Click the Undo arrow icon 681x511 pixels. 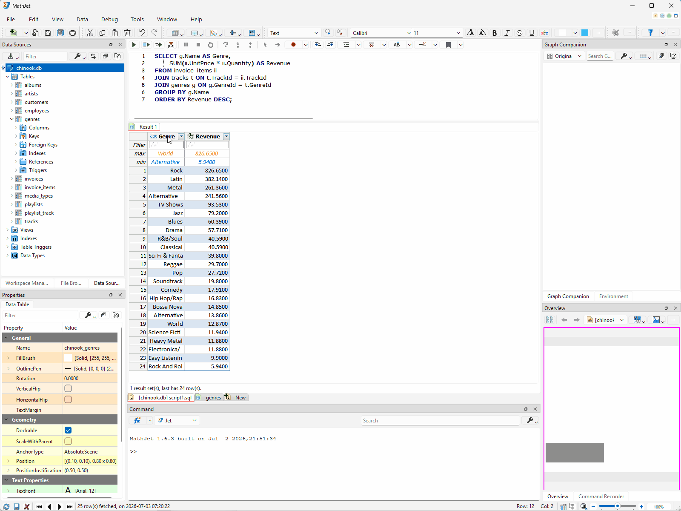(142, 33)
